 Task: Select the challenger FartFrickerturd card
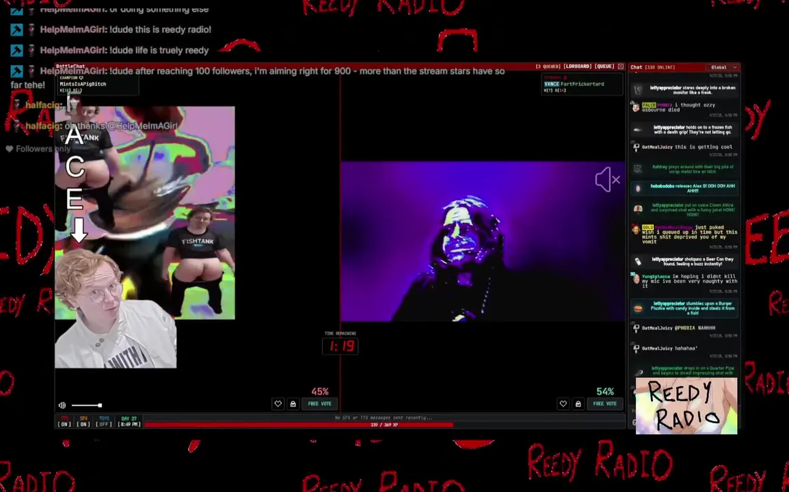click(x=583, y=84)
